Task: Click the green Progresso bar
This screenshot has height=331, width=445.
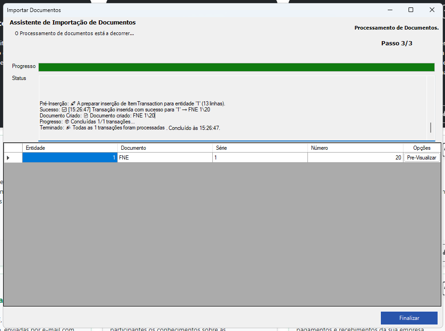Action: click(236, 67)
